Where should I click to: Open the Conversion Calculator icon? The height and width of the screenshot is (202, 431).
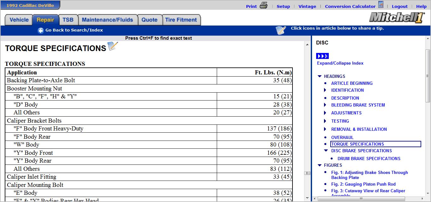pos(381,5)
